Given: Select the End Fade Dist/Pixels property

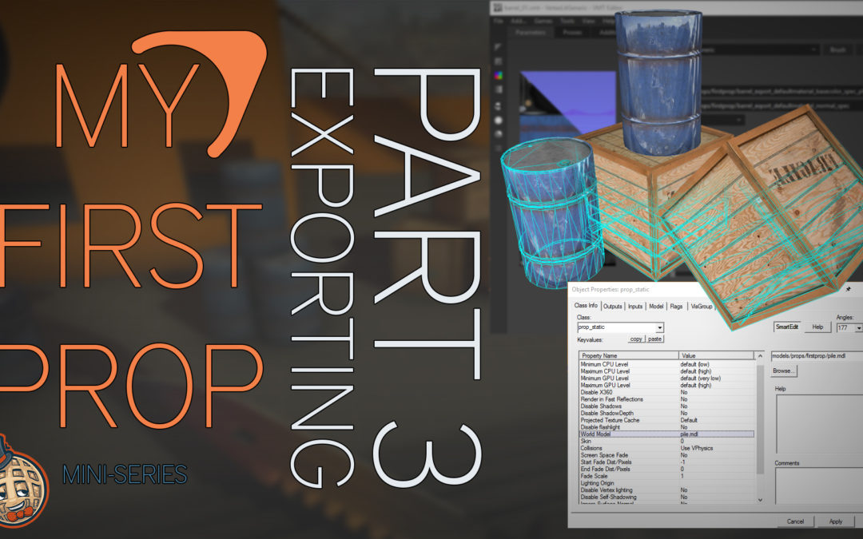Looking at the screenshot, I should click(x=666, y=470).
